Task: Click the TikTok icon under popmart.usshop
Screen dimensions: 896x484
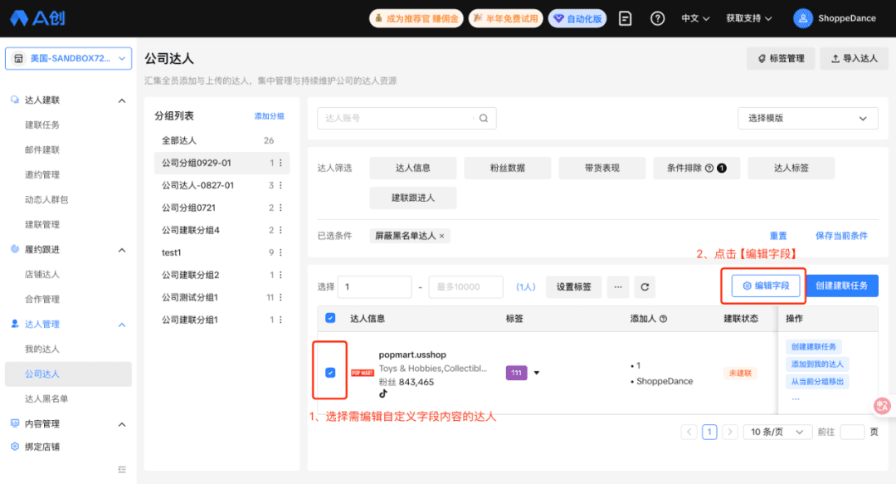Action: point(382,394)
